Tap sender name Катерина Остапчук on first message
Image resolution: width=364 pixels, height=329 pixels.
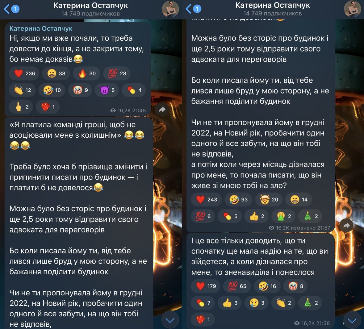click(41, 28)
